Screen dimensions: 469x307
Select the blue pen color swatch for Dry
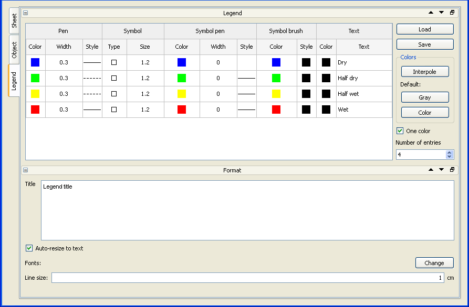tap(35, 62)
